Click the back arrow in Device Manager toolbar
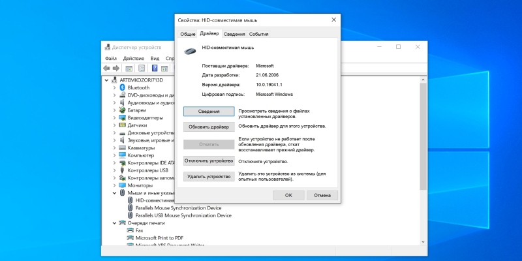 pyautogui.click(x=106, y=68)
